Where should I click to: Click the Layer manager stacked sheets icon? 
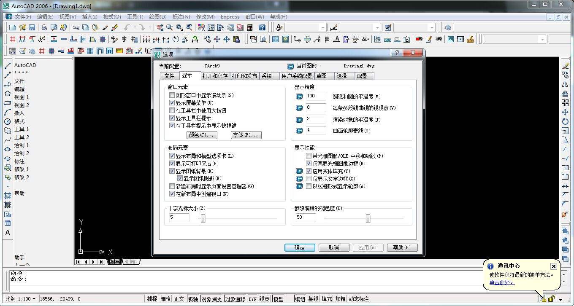pyautogui.click(x=448, y=27)
